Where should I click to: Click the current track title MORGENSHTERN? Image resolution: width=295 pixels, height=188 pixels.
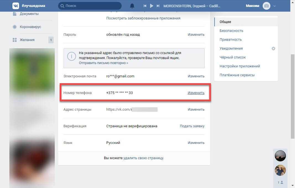pyautogui.click(x=192, y=6)
